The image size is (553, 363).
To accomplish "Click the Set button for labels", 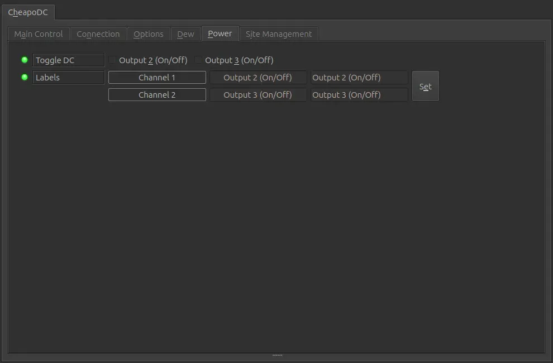I will pos(425,86).
